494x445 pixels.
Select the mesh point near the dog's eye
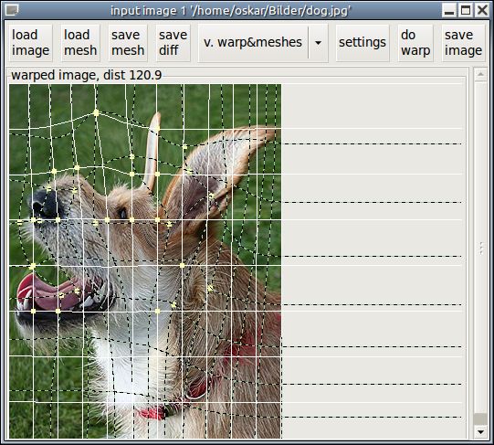click(131, 219)
